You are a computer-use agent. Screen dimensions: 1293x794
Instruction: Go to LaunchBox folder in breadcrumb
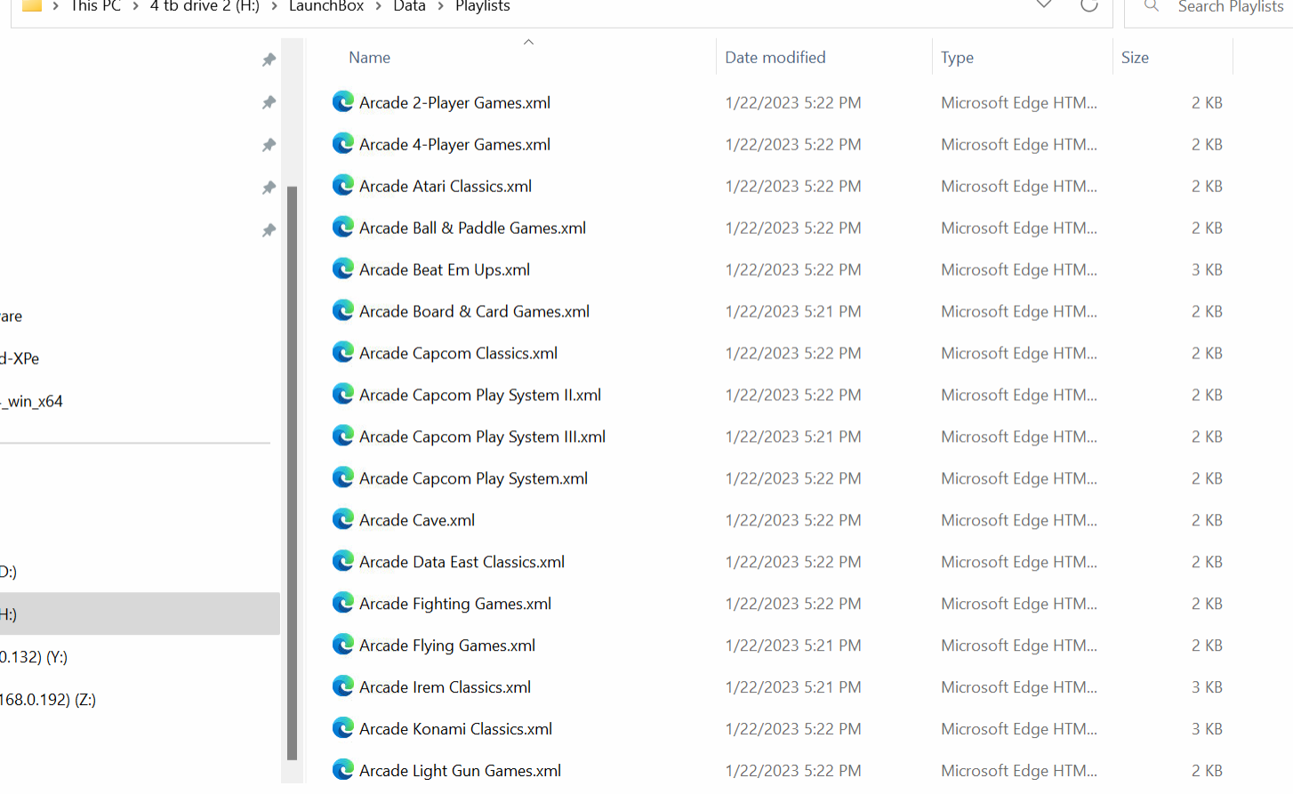[x=326, y=6]
